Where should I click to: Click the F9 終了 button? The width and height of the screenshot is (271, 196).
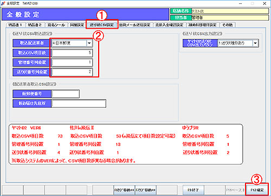[x=193, y=190]
